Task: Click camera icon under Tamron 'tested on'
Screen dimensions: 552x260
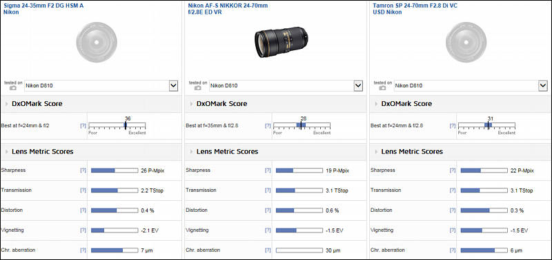Action: [x=383, y=88]
